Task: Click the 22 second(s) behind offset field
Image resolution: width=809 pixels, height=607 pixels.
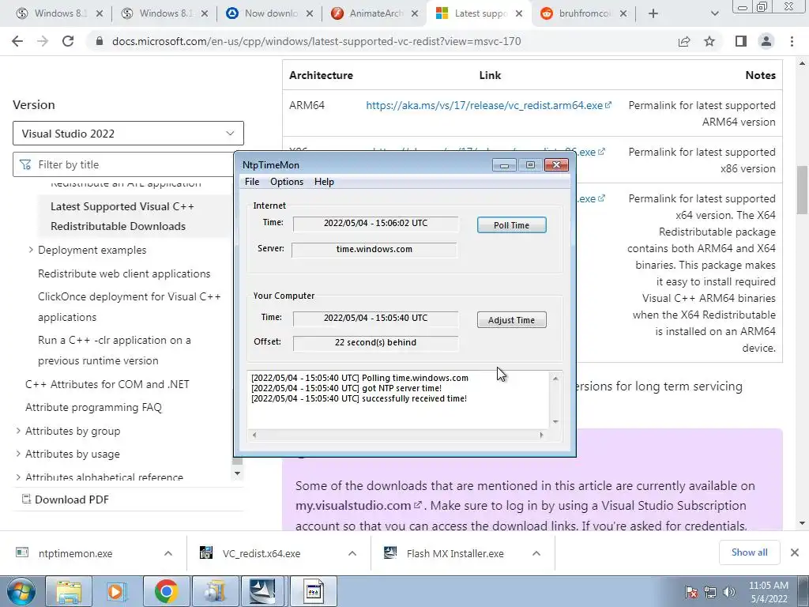Action: point(375,343)
